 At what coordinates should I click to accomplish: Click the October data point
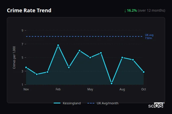point(144,72)
